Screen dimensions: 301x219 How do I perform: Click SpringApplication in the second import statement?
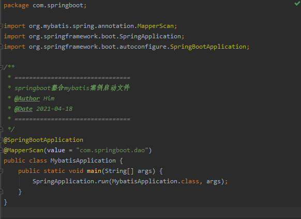pos(150,36)
